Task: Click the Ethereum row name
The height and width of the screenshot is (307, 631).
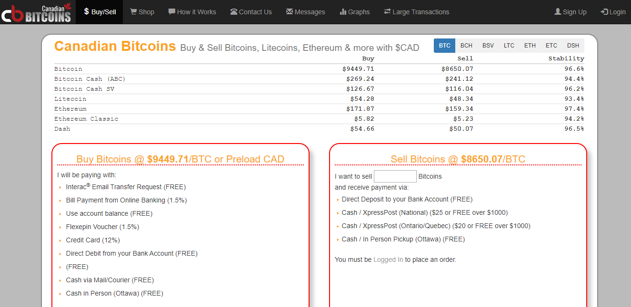Action: click(x=70, y=109)
